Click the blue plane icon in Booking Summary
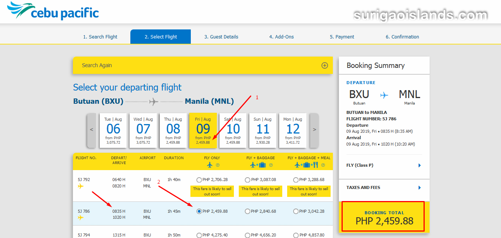Viewport: 501px width, 238px height. 384,95
